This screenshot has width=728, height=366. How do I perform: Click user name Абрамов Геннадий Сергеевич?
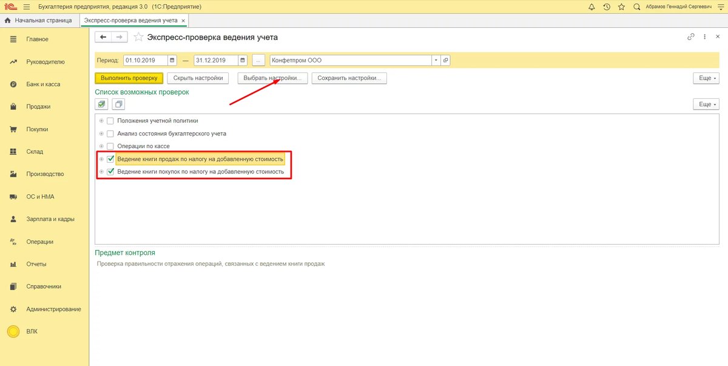(677, 7)
